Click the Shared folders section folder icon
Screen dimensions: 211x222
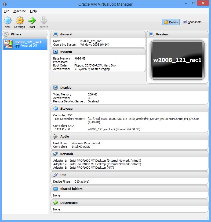(x=56, y=188)
